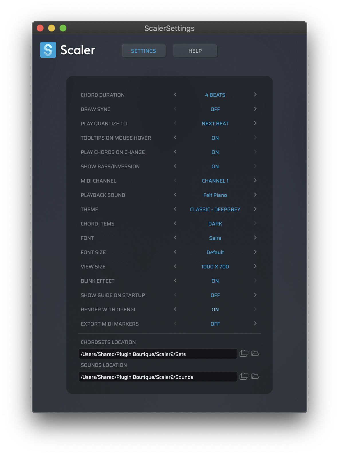Switch to previous Theme with left arrow
The height and width of the screenshot is (455, 339).
click(175, 209)
